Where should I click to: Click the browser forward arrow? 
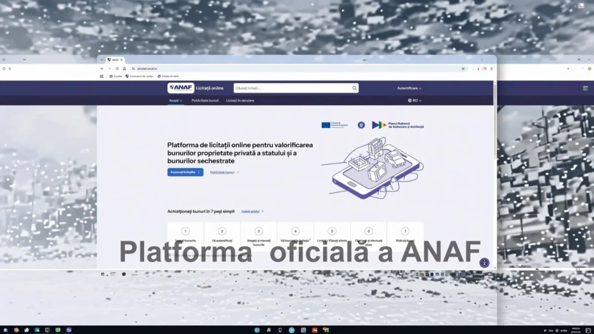109,69
